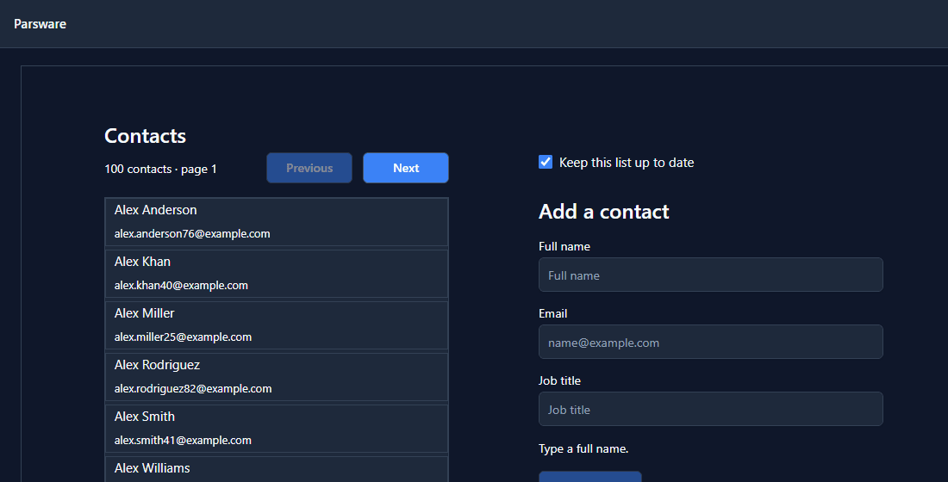Screen dimensions: 948x482
Task: Click the alex.smith41@example.com email
Action: pyautogui.click(x=183, y=441)
